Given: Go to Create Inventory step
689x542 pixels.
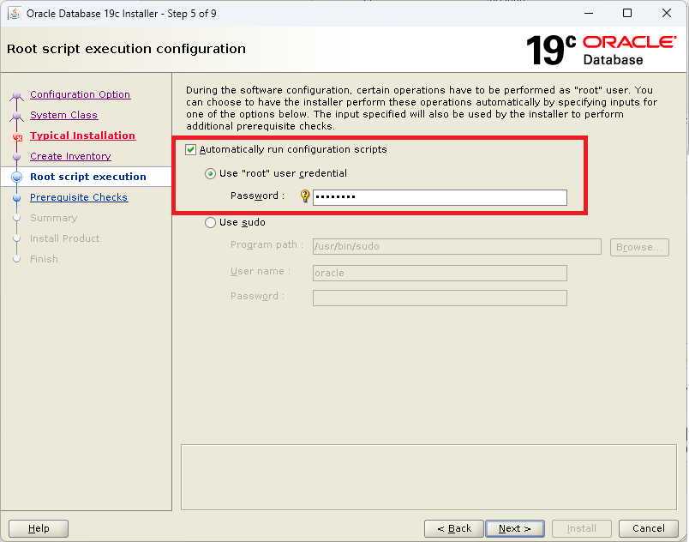Looking at the screenshot, I should [x=70, y=156].
